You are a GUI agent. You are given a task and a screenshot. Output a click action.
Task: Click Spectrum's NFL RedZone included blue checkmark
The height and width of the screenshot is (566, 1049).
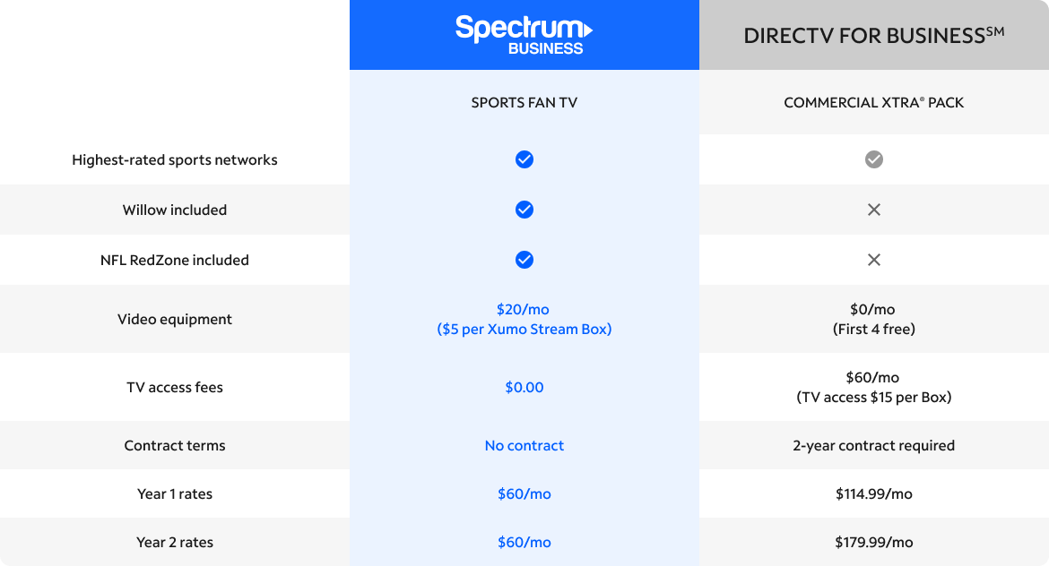(524, 260)
